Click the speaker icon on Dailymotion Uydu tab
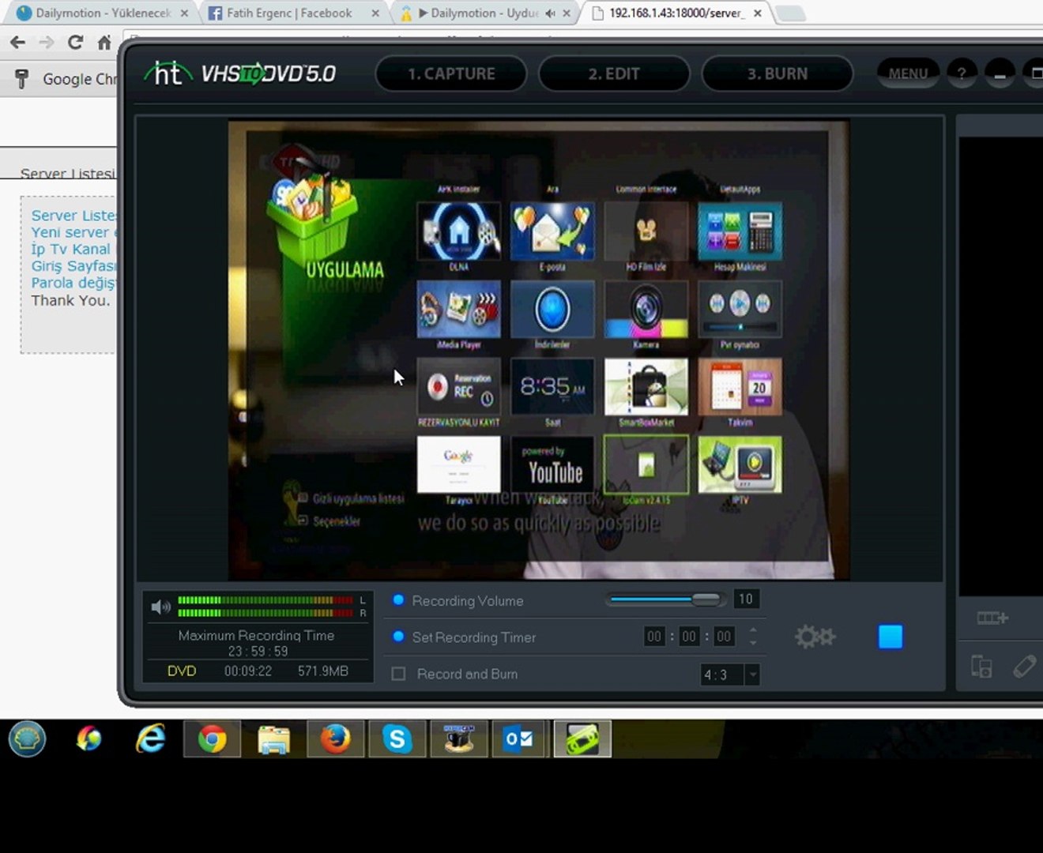1043x853 pixels. 550,13
